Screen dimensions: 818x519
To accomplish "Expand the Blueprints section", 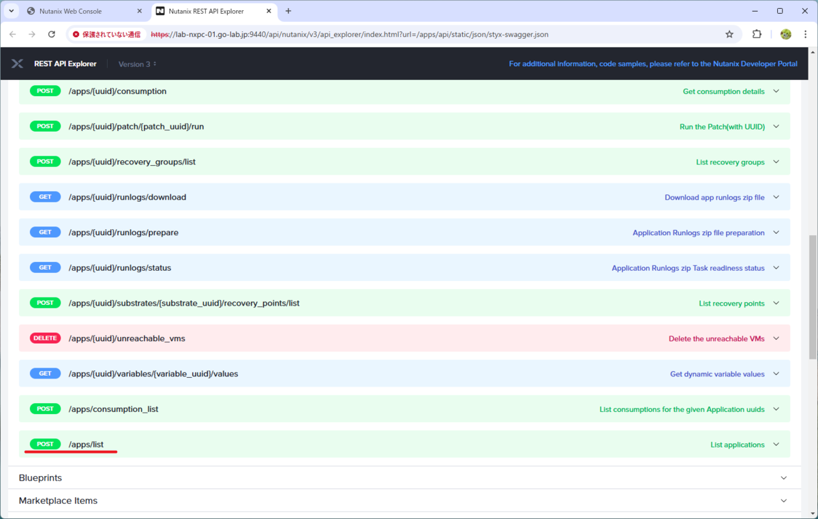I will pyautogui.click(x=783, y=478).
